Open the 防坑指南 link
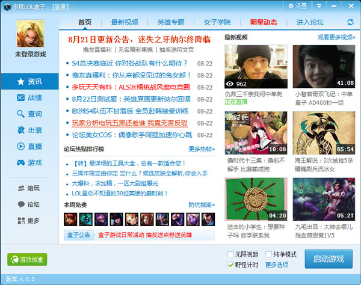361x285 pixels. 202,204
